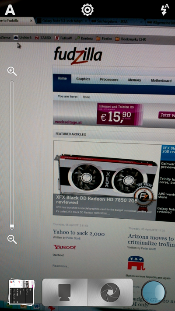Tap the zoom in magnifier icon
The image size is (175, 311).
tap(12, 71)
